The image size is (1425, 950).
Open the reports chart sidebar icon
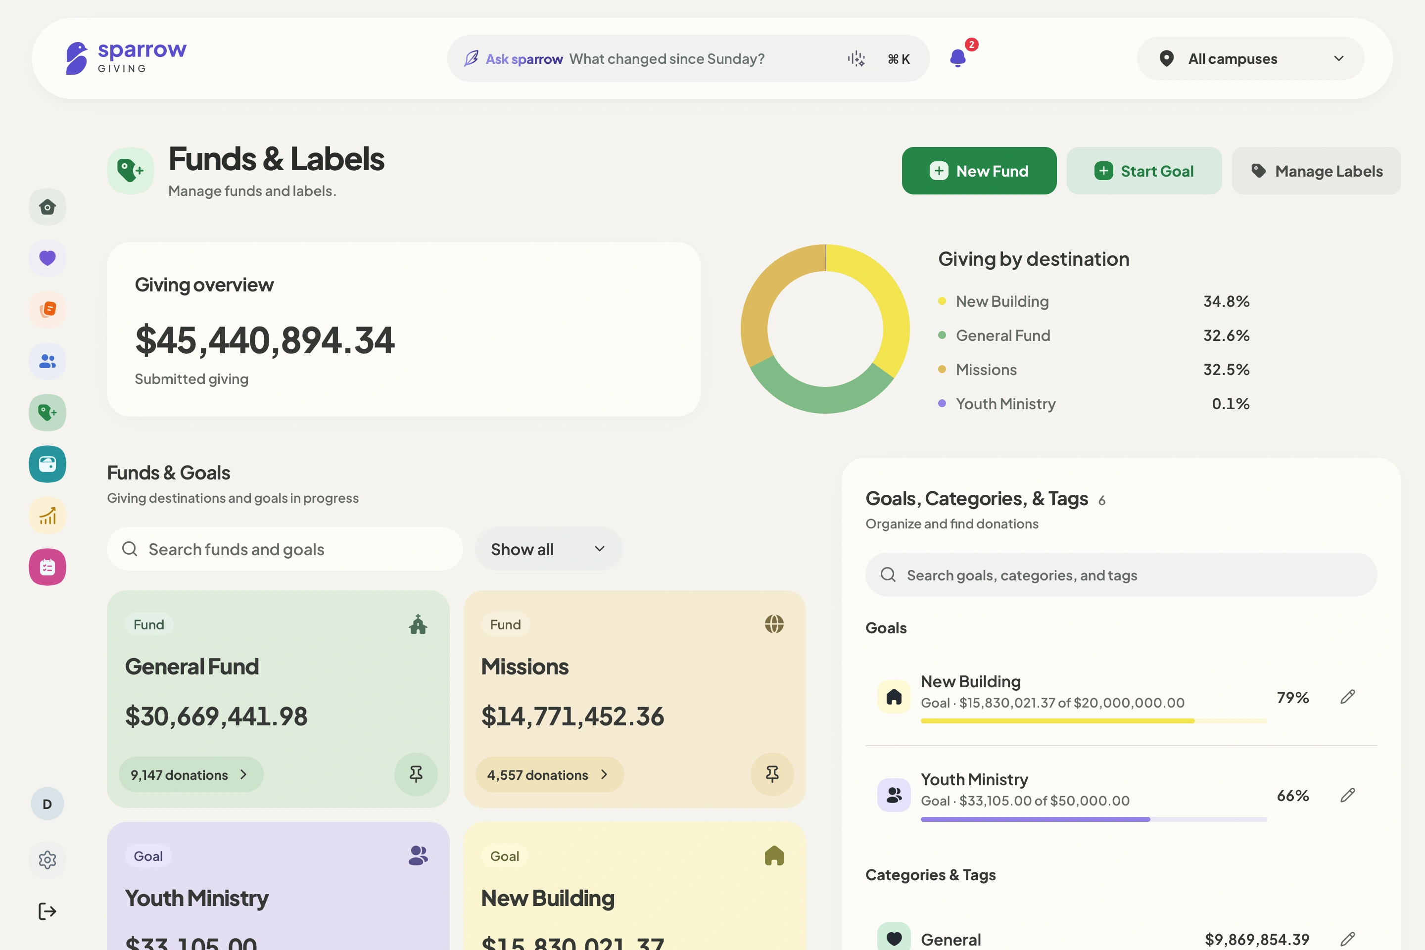47,516
